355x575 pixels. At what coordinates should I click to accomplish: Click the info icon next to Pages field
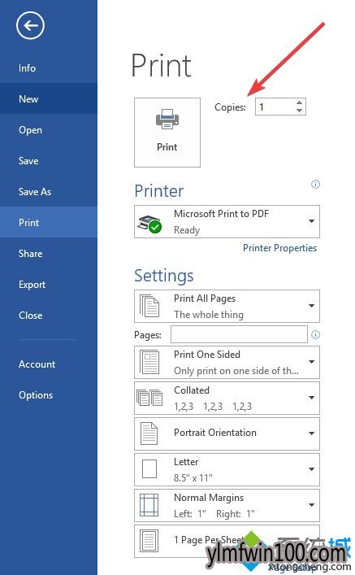tap(315, 334)
